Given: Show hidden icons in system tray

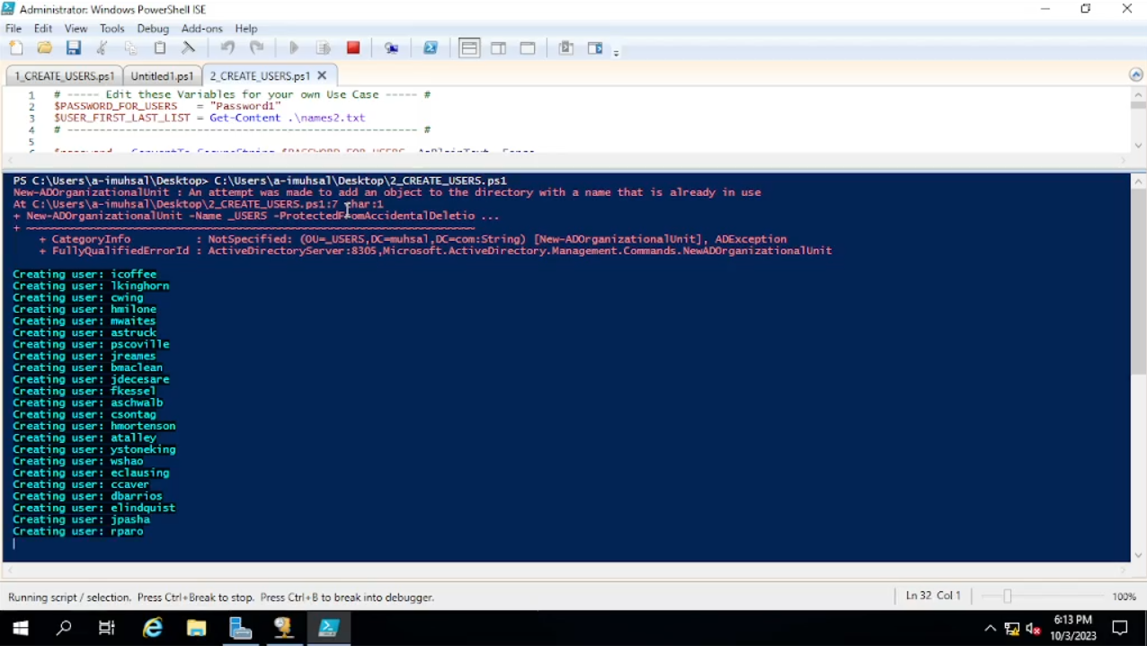Looking at the screenshot, I should [990, 628].
